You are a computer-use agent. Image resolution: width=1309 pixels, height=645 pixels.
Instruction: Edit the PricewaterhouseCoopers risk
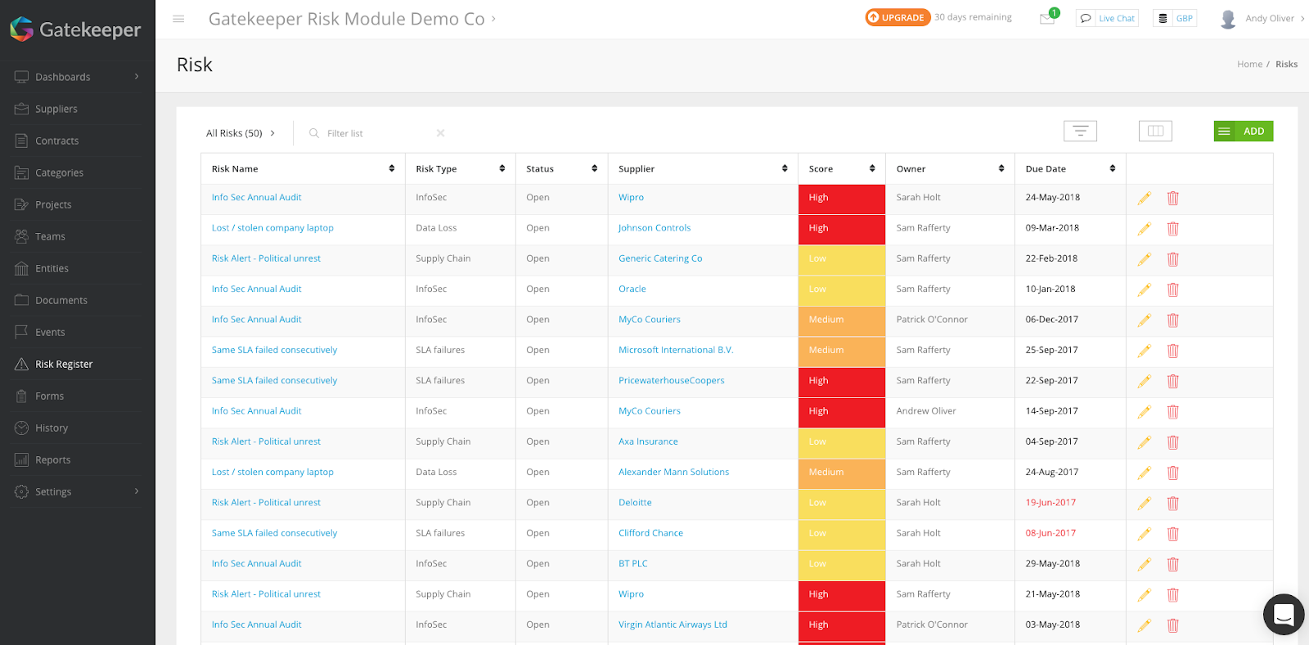(x=1144, y=381)
